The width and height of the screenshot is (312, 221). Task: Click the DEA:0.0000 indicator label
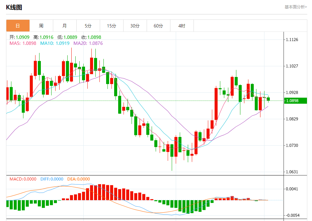click(79, 179)
